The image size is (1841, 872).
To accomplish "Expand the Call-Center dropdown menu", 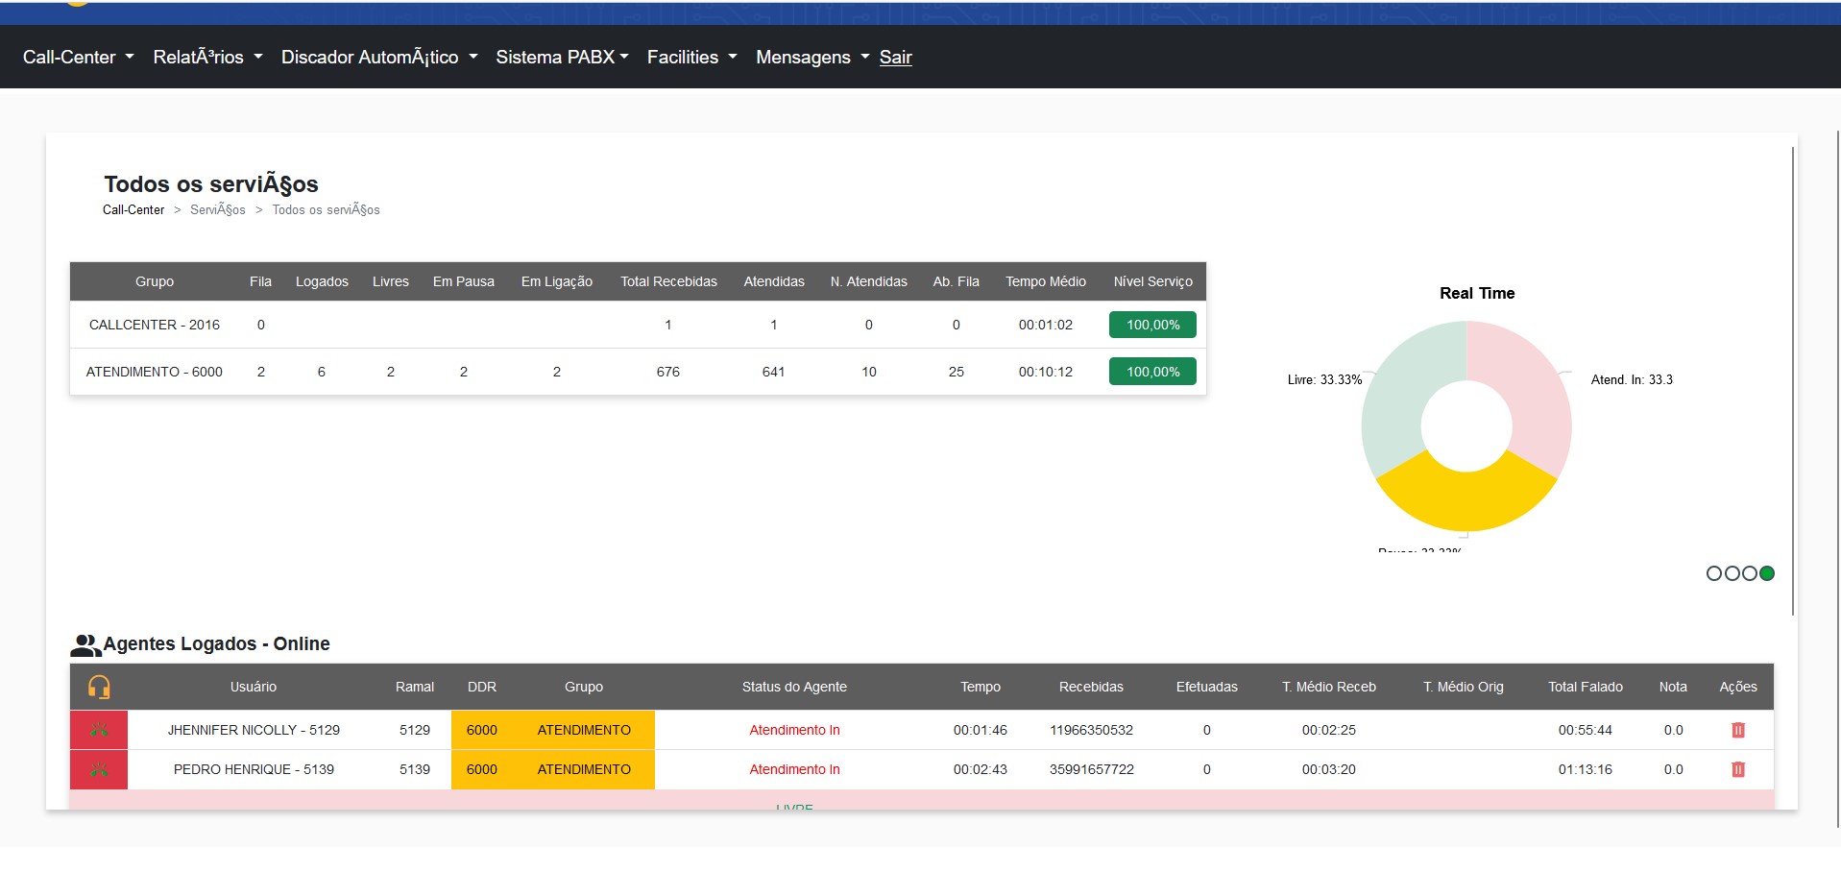I will [78, 57].
